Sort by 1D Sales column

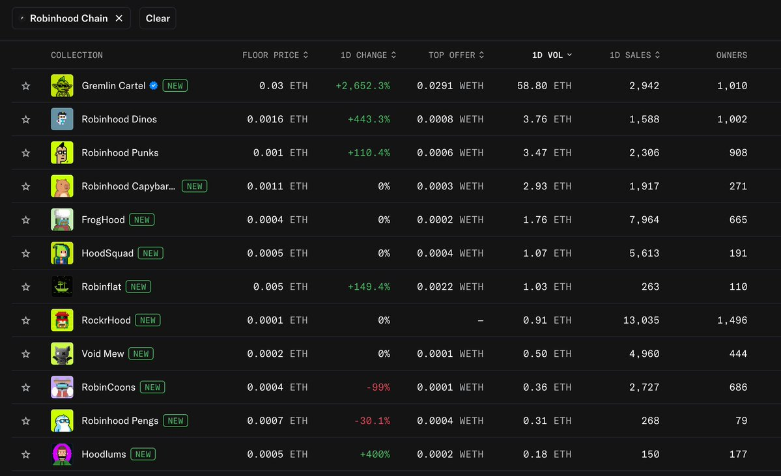click(x=634, y=55)
